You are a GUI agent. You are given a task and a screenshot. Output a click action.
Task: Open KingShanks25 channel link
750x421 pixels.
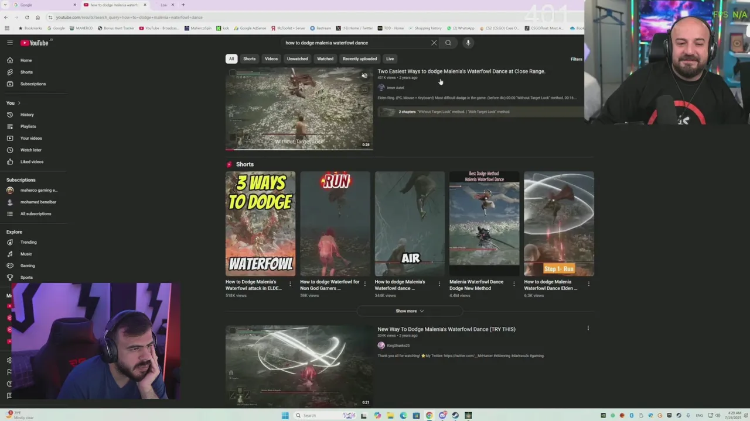(398, 346)
